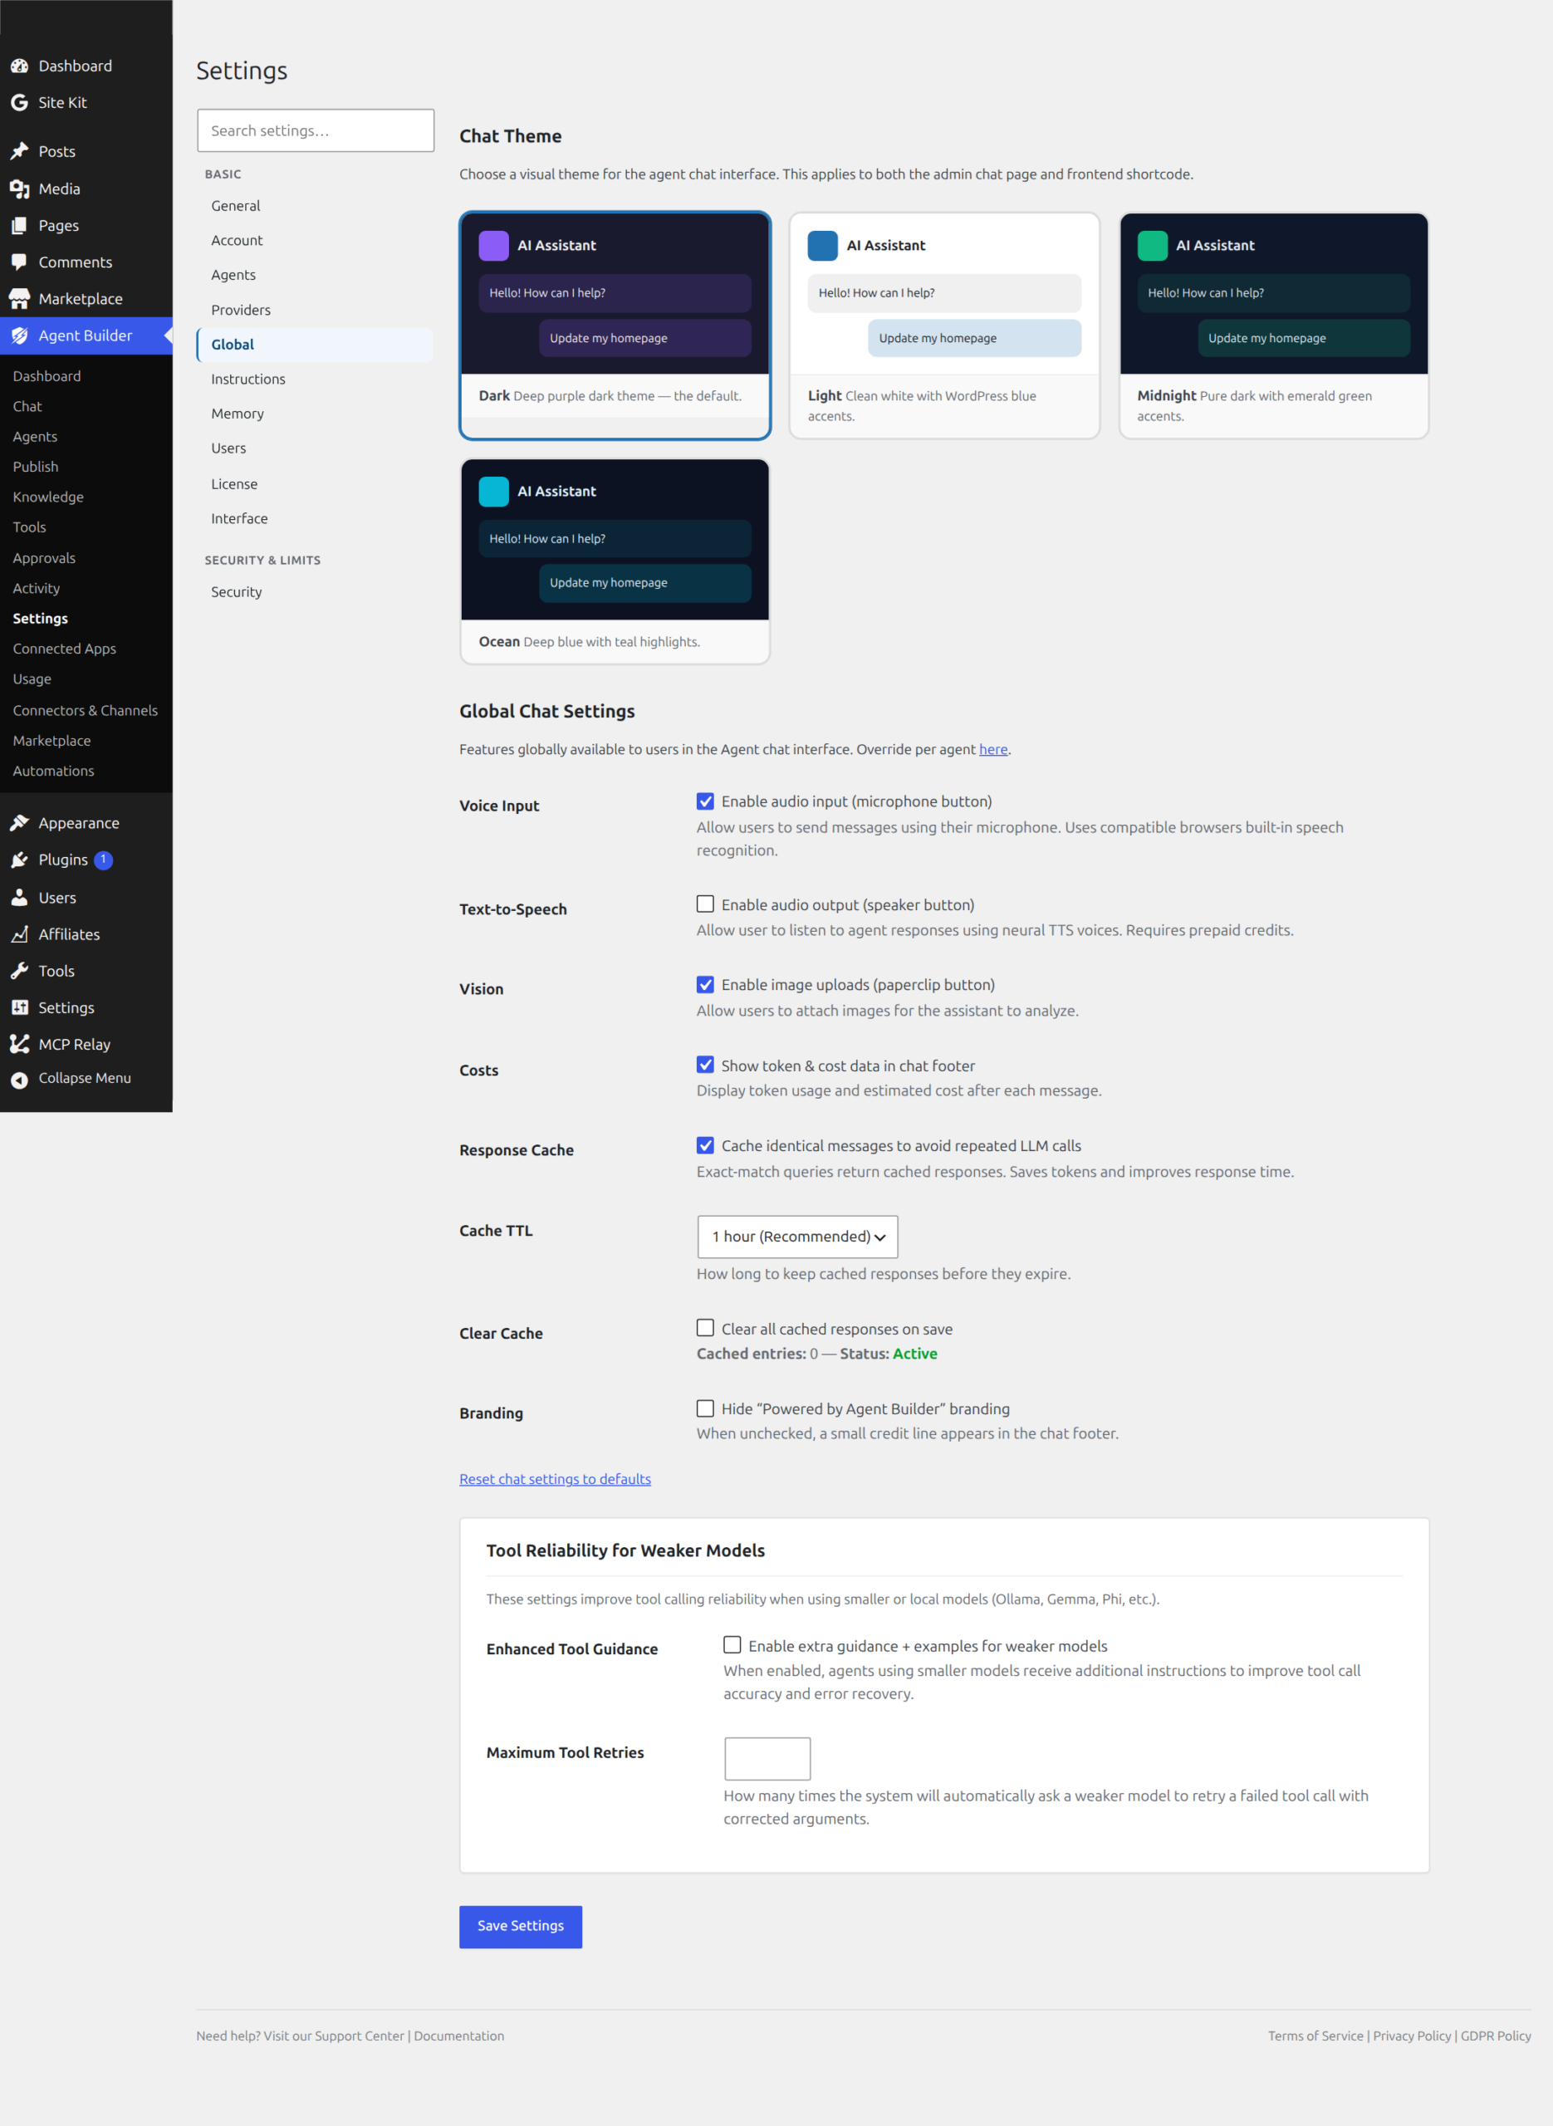Follow the 'here' per-agent override link
Screen dimensions: 1553x2126
tap(992, 749)
